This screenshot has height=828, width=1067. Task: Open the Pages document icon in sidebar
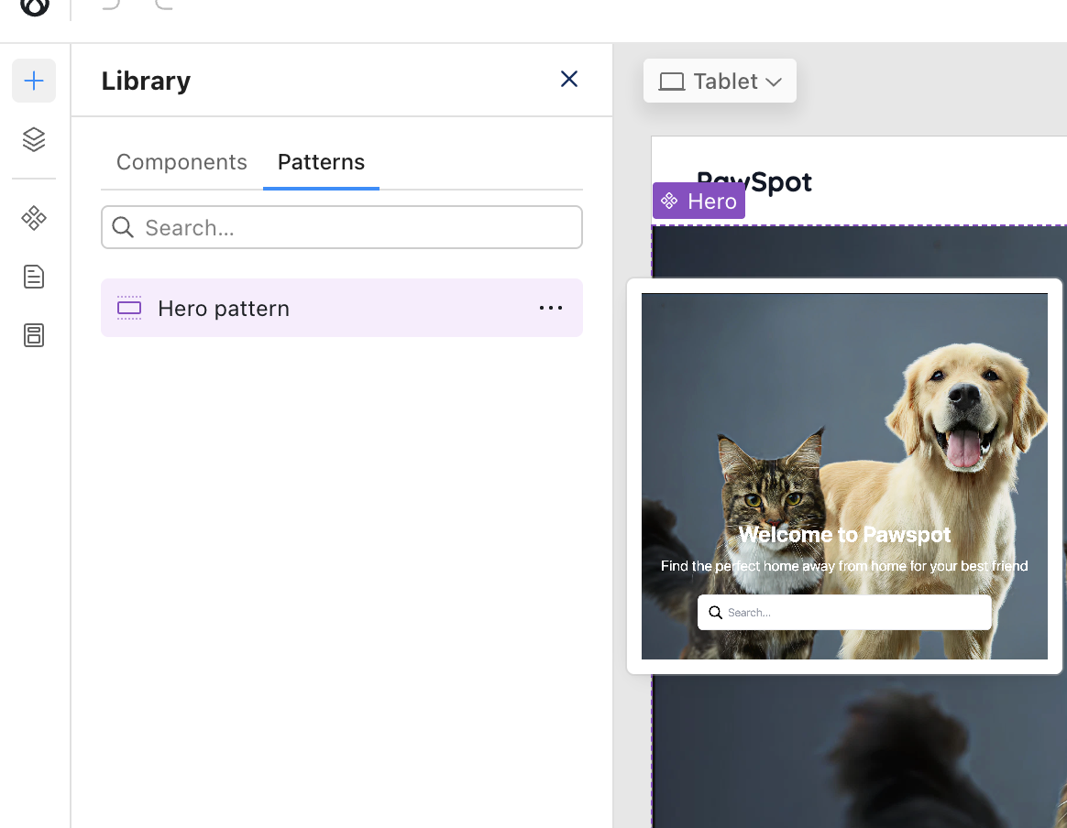tap(34, 277)
